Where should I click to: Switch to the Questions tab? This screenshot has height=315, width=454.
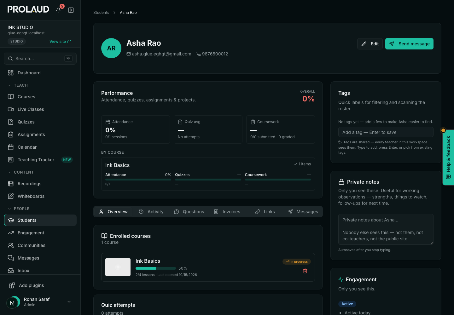(x=189, y=212)
